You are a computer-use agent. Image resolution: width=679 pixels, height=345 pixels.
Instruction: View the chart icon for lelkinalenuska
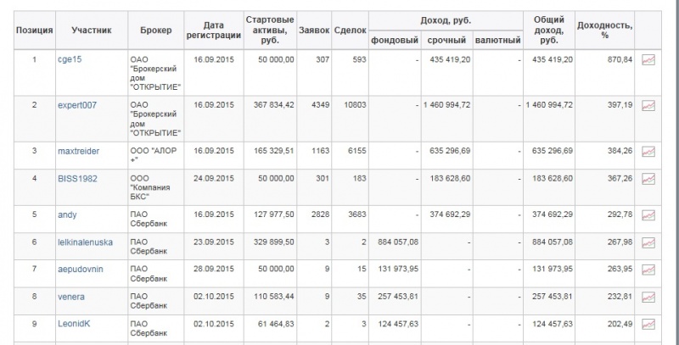pyautogui.click(x=648, y=242)
